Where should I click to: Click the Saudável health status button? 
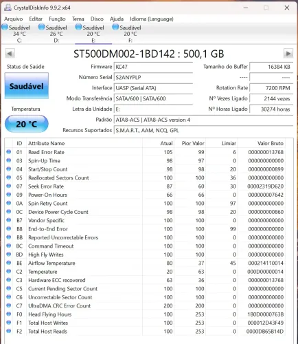pos(27,86)
